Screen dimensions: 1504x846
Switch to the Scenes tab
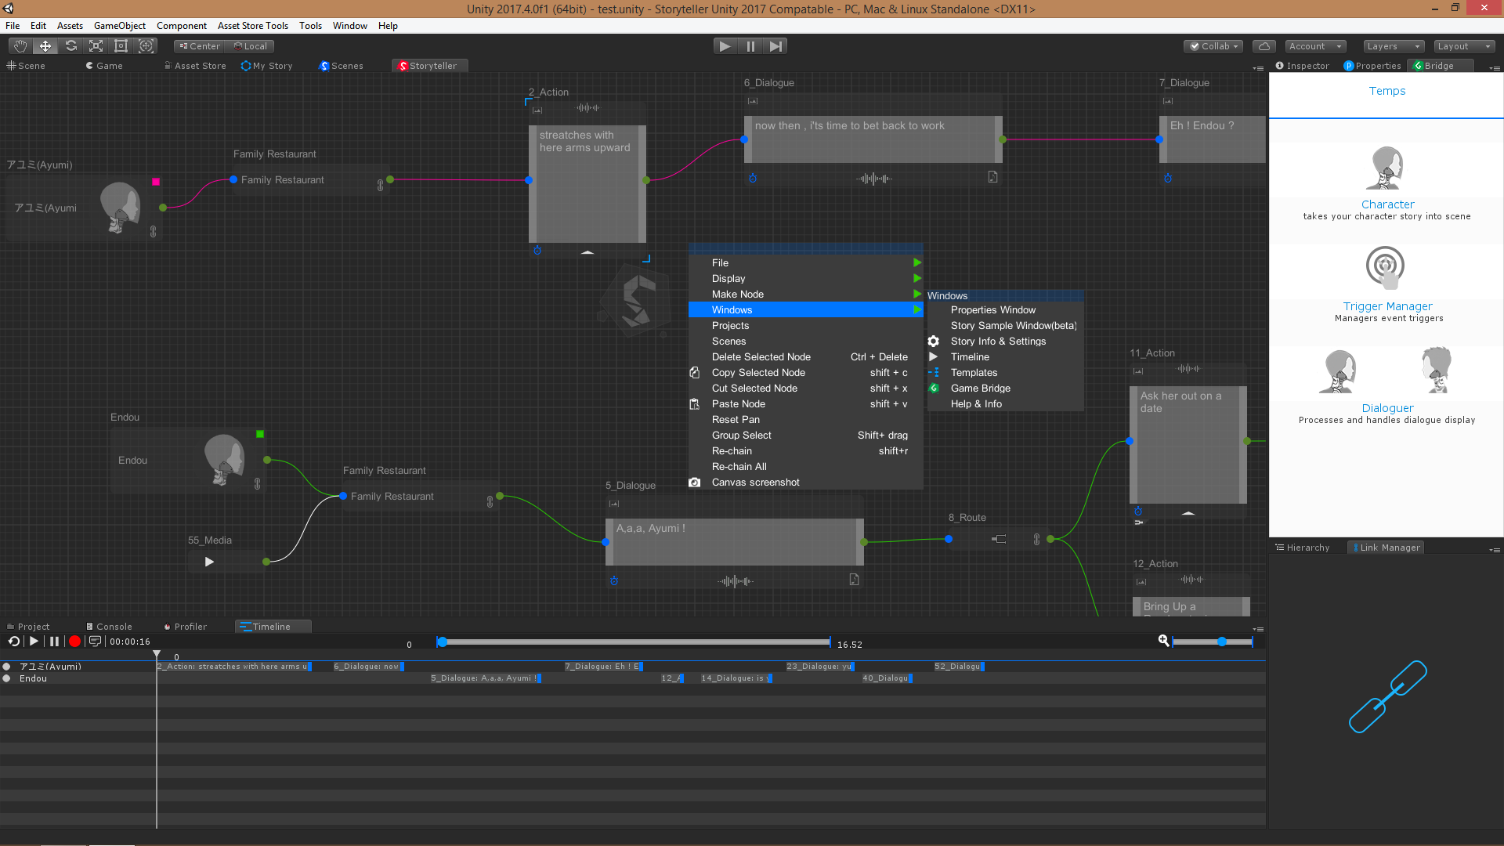(x=342, y=66)
